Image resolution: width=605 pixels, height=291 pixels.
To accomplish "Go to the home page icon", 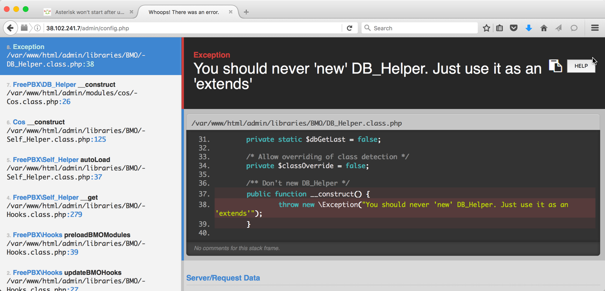I will pos(544,28).
